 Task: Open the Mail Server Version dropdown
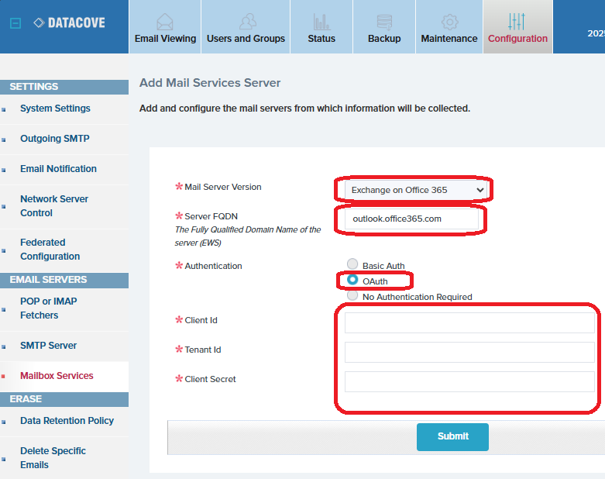[417, 189]
